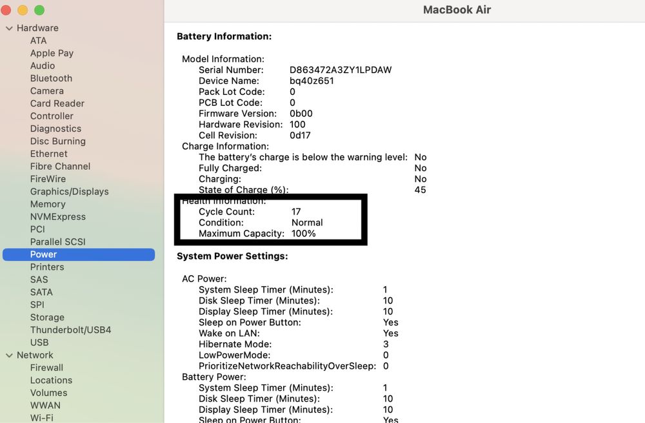Open the Fibre Channel entry
Image resolution: width=645 pixels, height=423 pixels.
pos(60,167)
